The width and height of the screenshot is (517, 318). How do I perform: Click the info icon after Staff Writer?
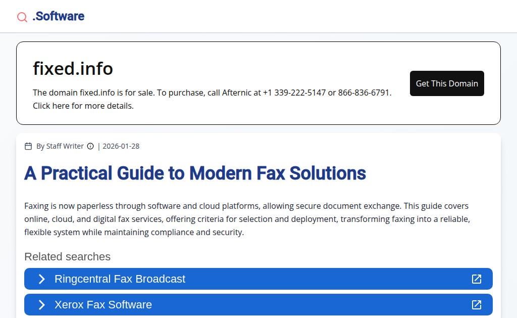[x=90, y=146]
